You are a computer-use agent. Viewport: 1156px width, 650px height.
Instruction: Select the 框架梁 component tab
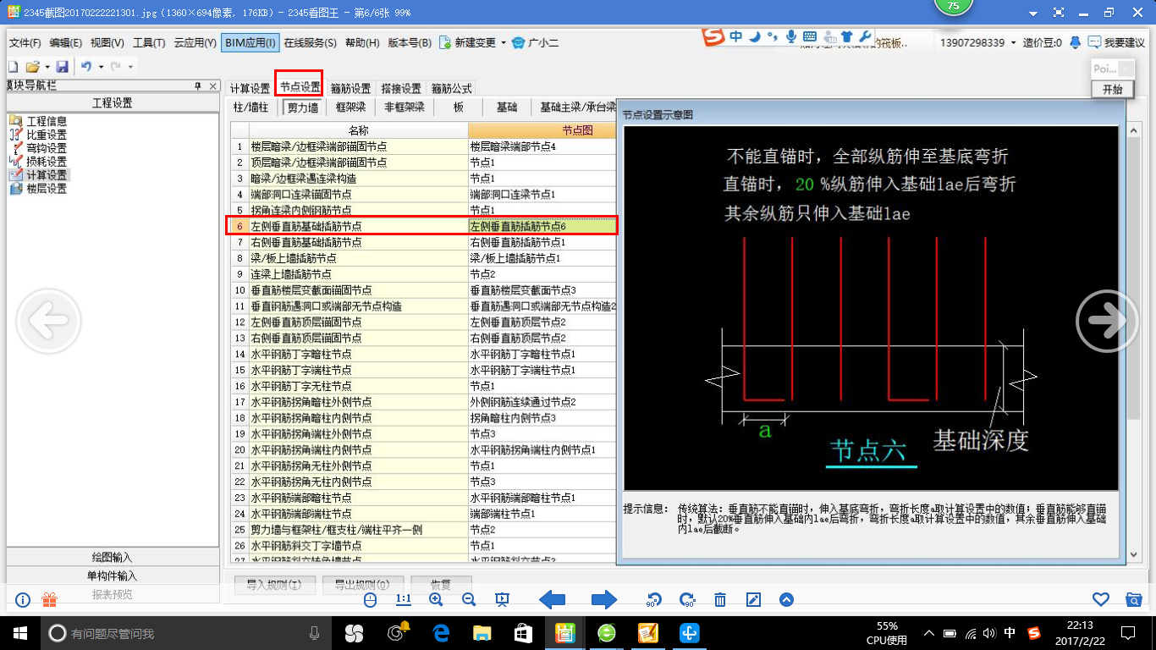coord(350,107)
